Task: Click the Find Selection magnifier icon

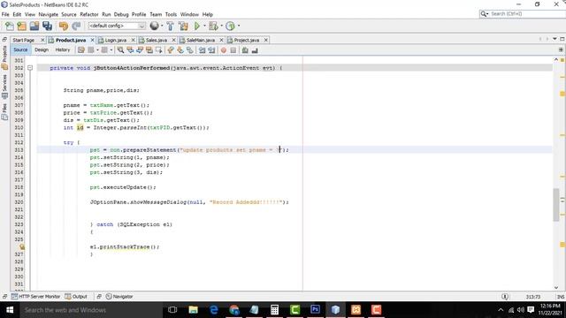Action: tap(120, 50)
